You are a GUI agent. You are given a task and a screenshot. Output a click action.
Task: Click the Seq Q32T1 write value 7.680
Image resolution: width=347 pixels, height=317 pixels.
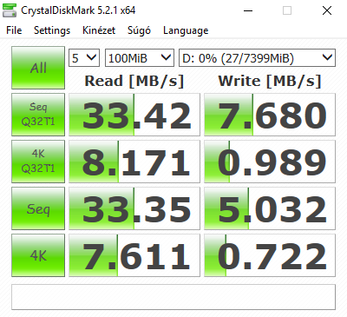pyautogui.click(x=270, y=115)
